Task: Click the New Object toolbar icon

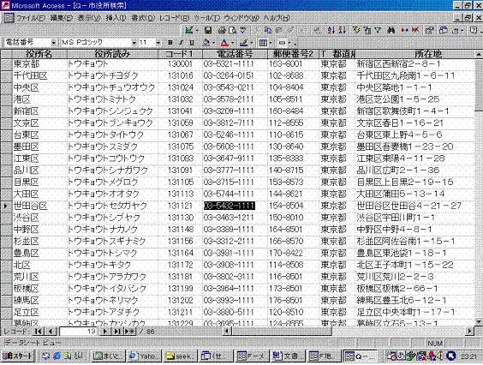Action: [455, 30]
